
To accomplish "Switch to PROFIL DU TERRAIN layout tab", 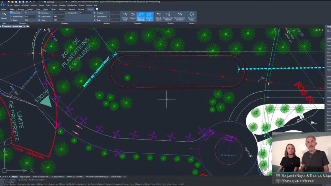I will click(75, 177).
